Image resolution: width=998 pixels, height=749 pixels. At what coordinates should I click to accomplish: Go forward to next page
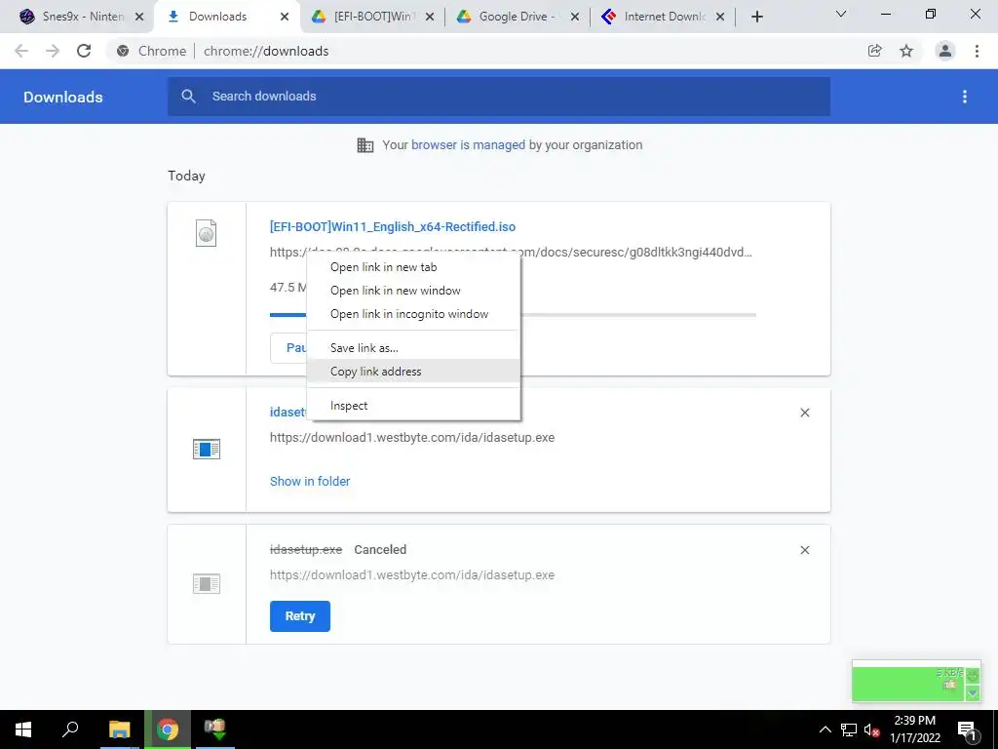(x=53, y=51)
